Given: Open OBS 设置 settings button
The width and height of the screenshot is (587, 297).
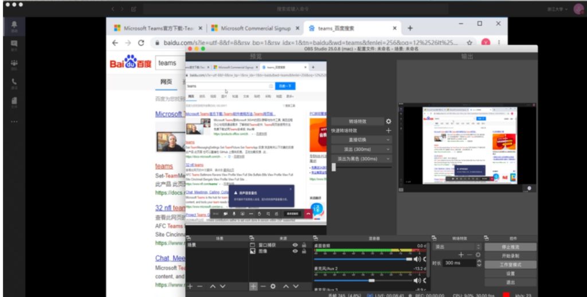Looking at the screenshot, I should pyautogui.click(x=510, y=274).
